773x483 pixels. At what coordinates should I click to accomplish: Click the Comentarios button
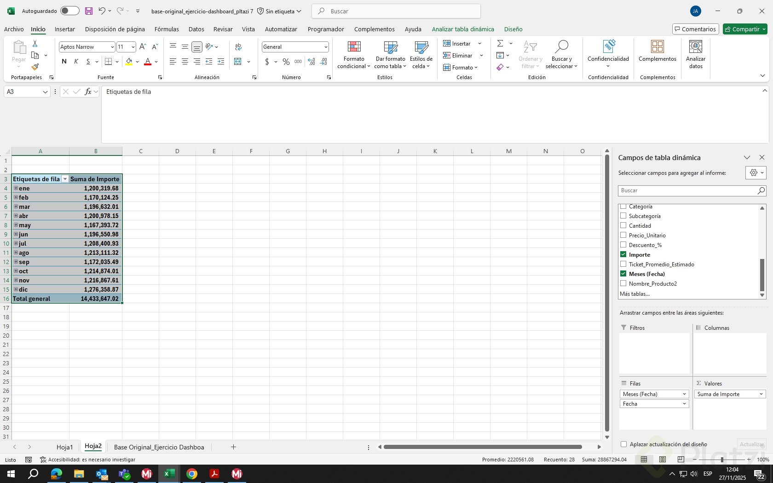coord(695,29)
